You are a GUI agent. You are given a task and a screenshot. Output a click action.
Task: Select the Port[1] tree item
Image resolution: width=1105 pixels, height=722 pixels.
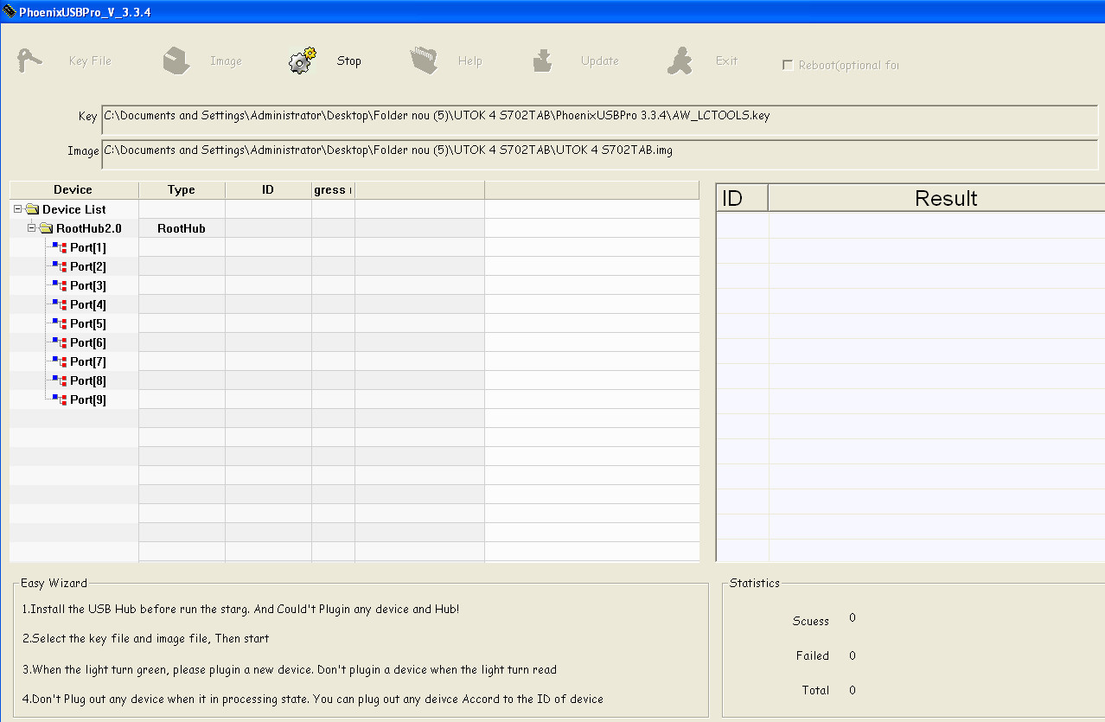tap(88, 247)
